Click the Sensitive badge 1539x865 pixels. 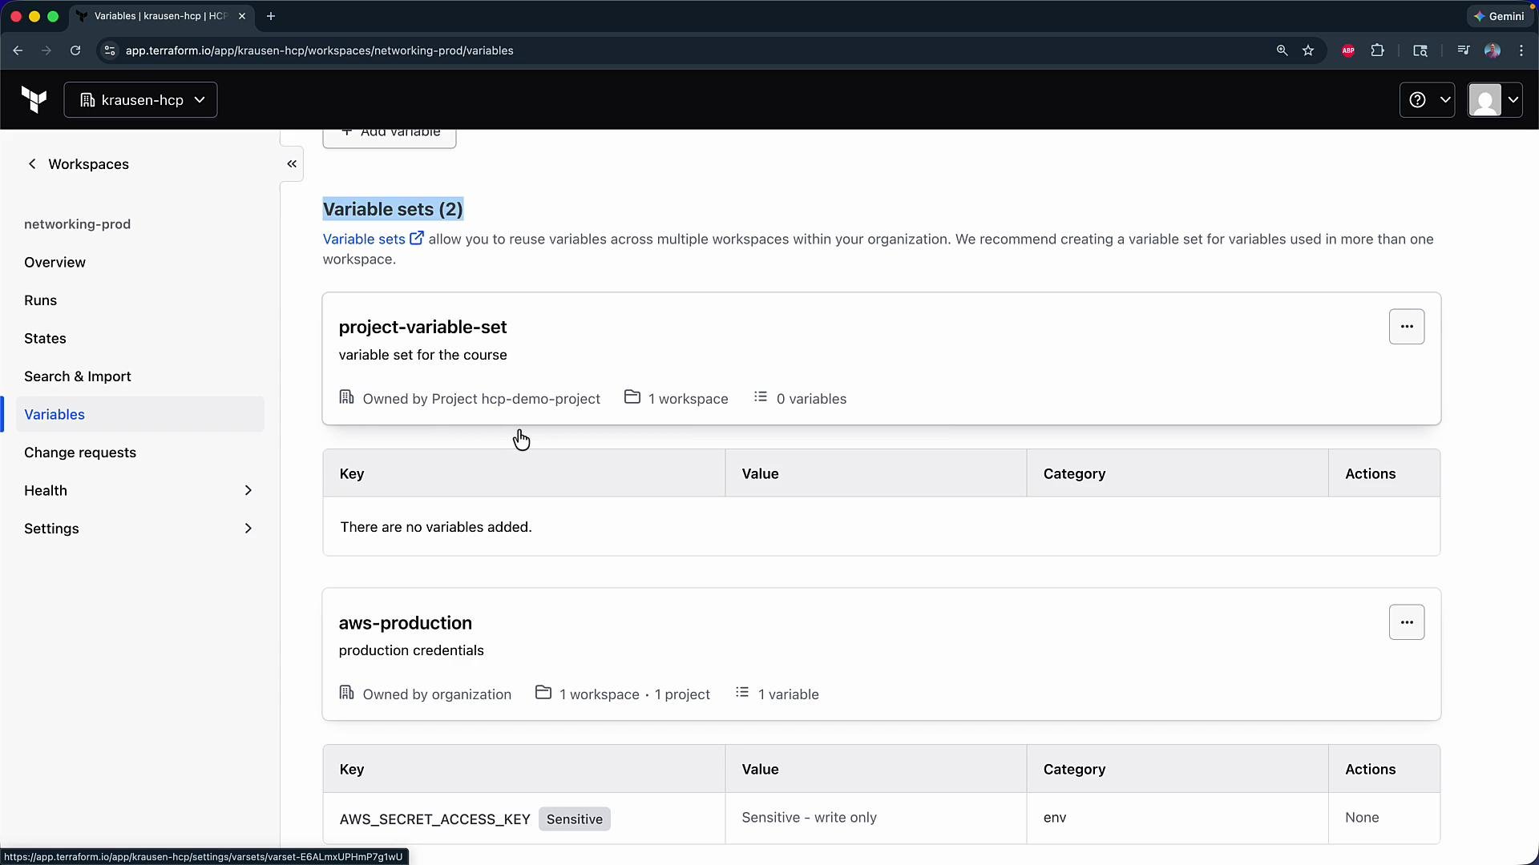tap(574, 819)
